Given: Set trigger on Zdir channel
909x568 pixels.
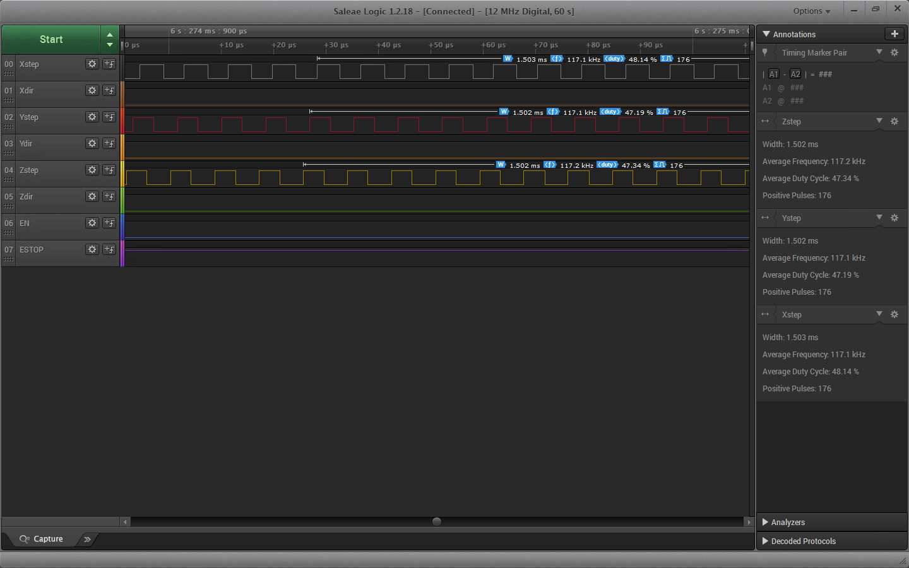Looking at the screenshot, I should click(109, 196).
